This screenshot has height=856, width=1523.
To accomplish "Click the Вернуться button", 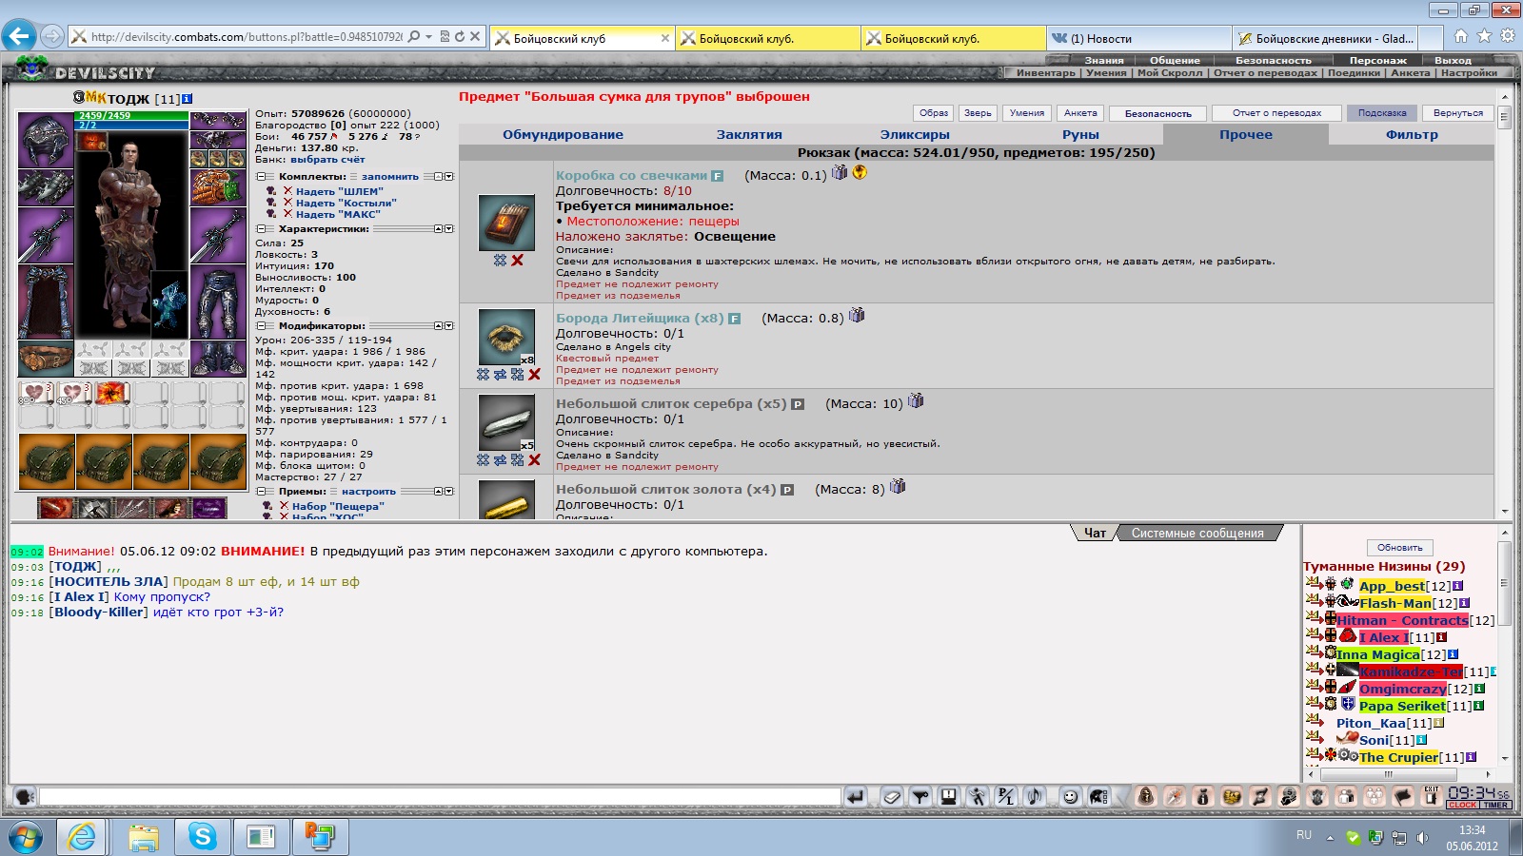I will coord(1457,113).
